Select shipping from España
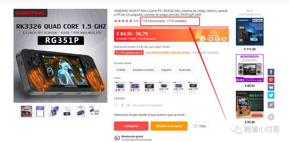This screenshot has height=142, width=289. tap(166, 70)
